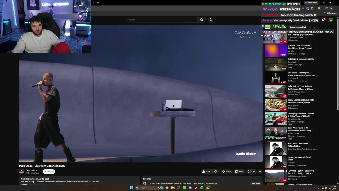Open a new browser tab
The width and height of the screenshot is (339, 191).
pyautogui.click(x=98, y=3)
